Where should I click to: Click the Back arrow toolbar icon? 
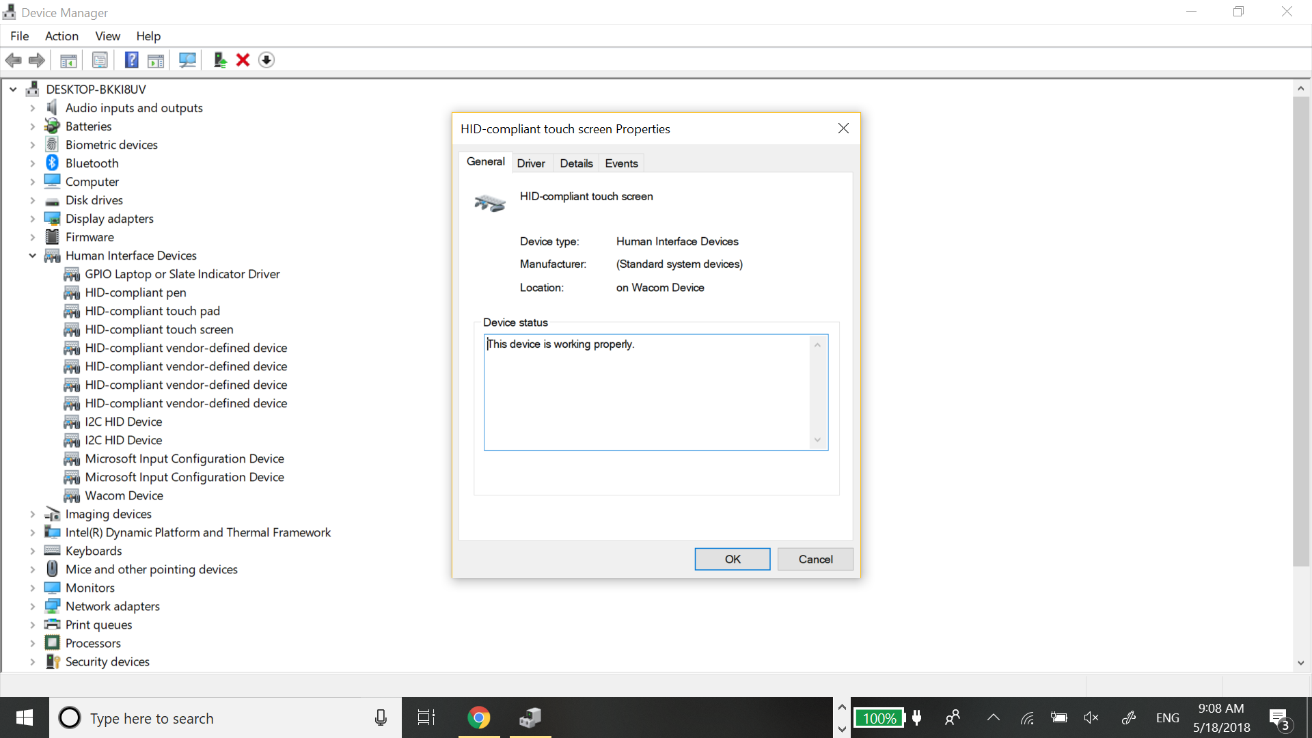coord(14,60)
